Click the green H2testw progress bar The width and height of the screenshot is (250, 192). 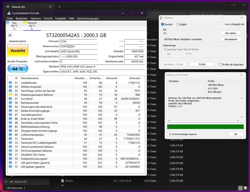(205, 127)
